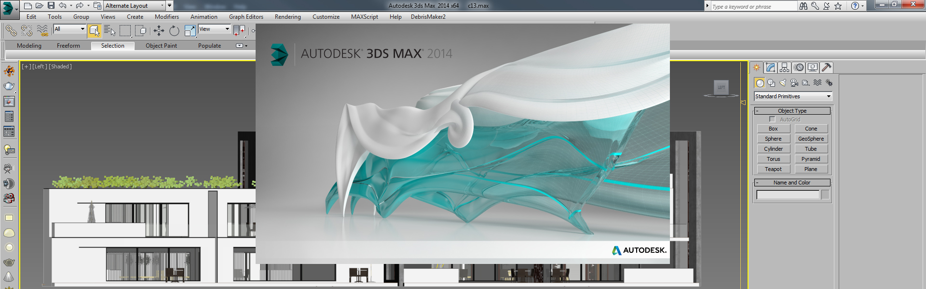Open the DebrisMaker2 menu
The image size is (926, 289).
tap(428, 17)
